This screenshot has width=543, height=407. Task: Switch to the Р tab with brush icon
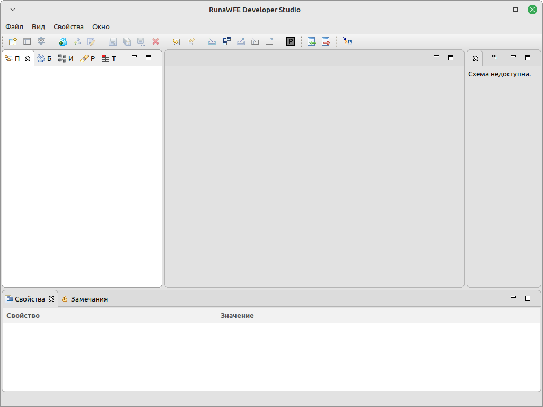point(87,58)
